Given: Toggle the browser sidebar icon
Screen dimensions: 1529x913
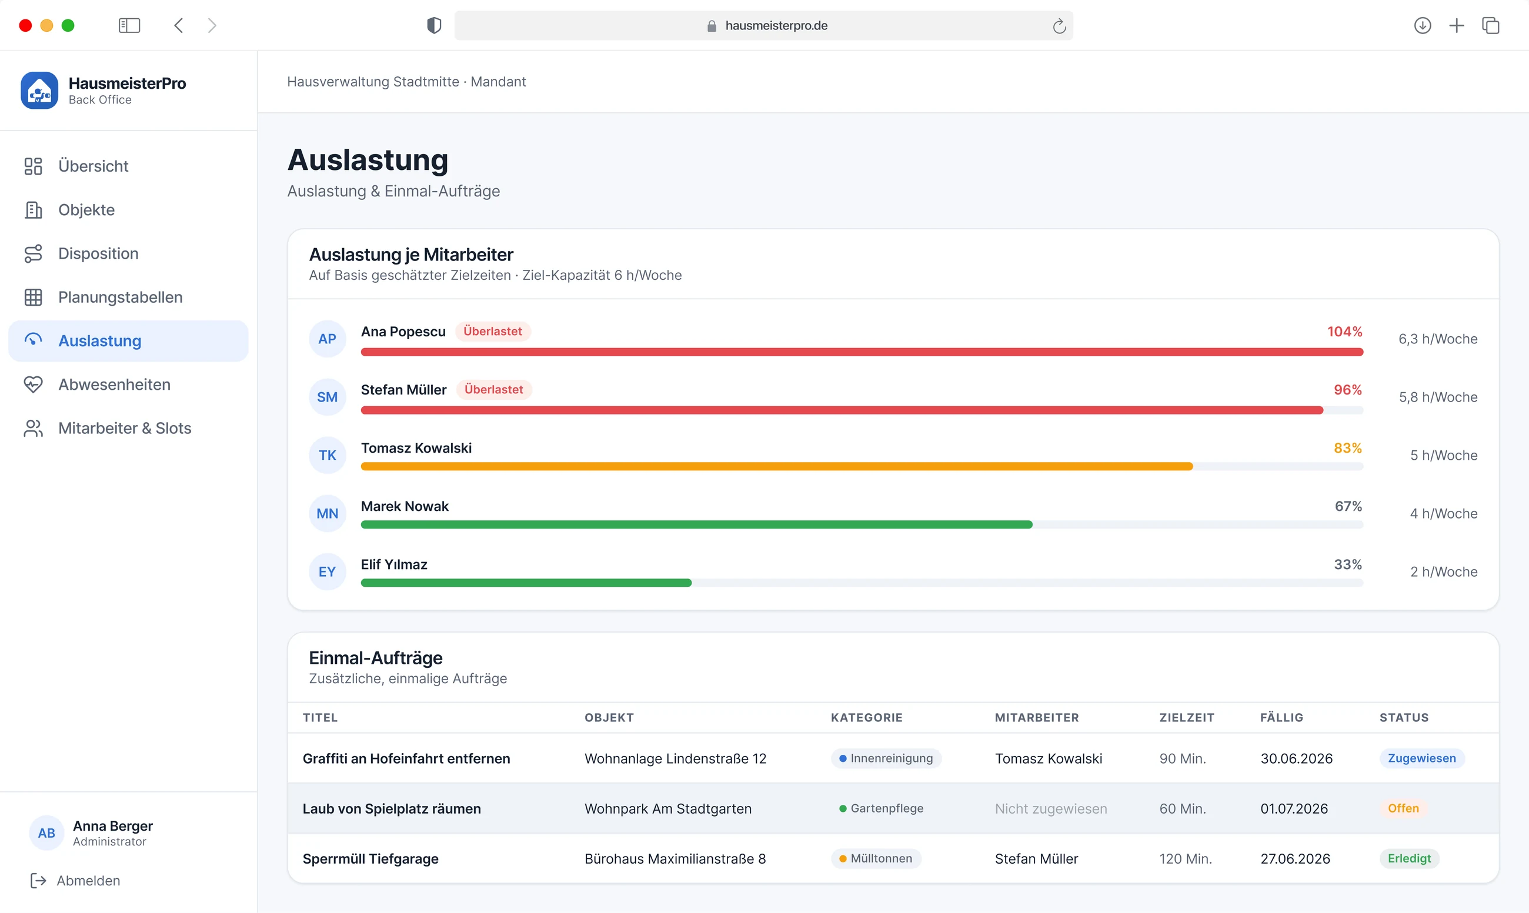Looking at the screenshot, I should 129,25.
